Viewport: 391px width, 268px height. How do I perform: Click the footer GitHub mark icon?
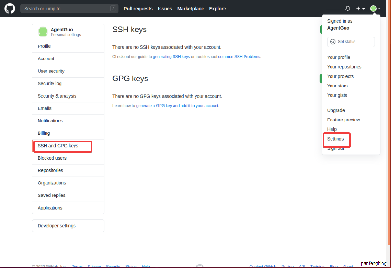(x=200, y=266)
